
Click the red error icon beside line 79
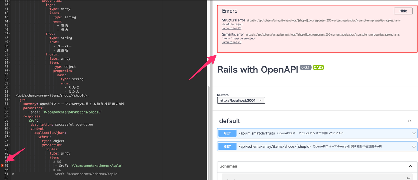(2, 166)
